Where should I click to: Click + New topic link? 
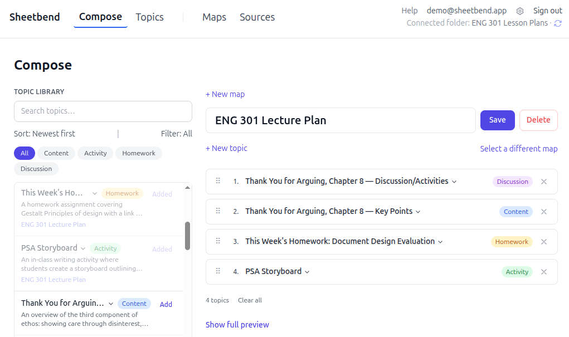point(226,148)
